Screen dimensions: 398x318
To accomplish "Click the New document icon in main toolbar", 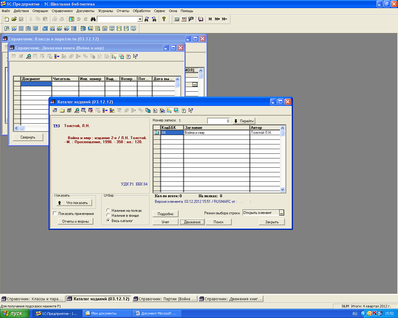I will point(7,19).
